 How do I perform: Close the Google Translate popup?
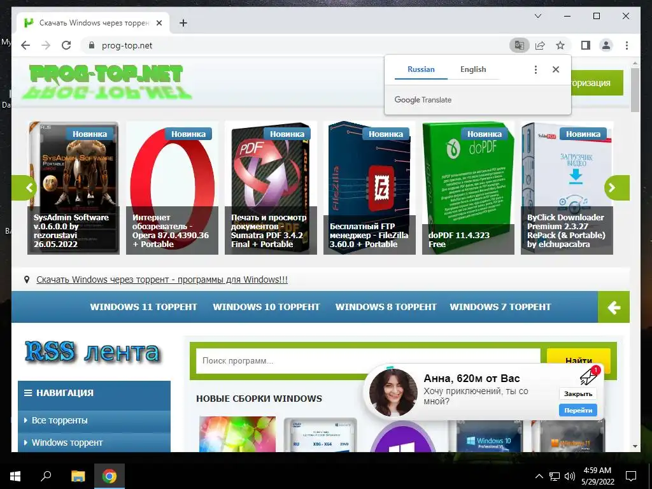[555, 69]
